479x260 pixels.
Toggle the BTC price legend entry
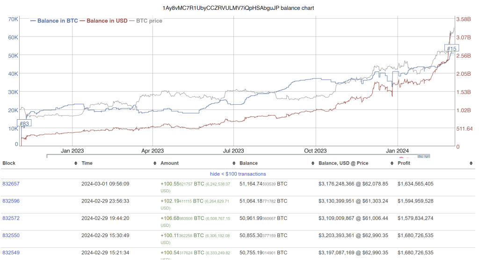pyautogui.click(x=146, y=21)
